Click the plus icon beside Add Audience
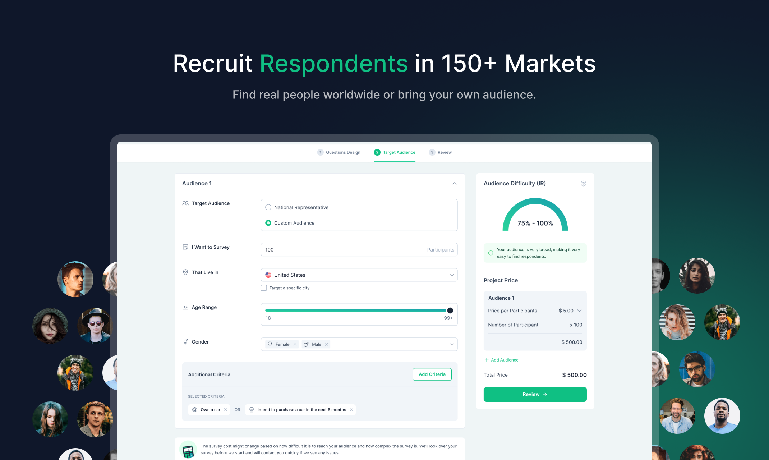Screen dimensions: 769x460 [487, 360]
